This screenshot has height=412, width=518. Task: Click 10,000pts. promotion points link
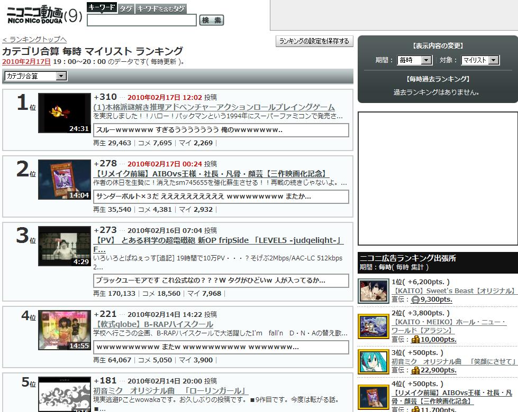(x=439, y=340)
